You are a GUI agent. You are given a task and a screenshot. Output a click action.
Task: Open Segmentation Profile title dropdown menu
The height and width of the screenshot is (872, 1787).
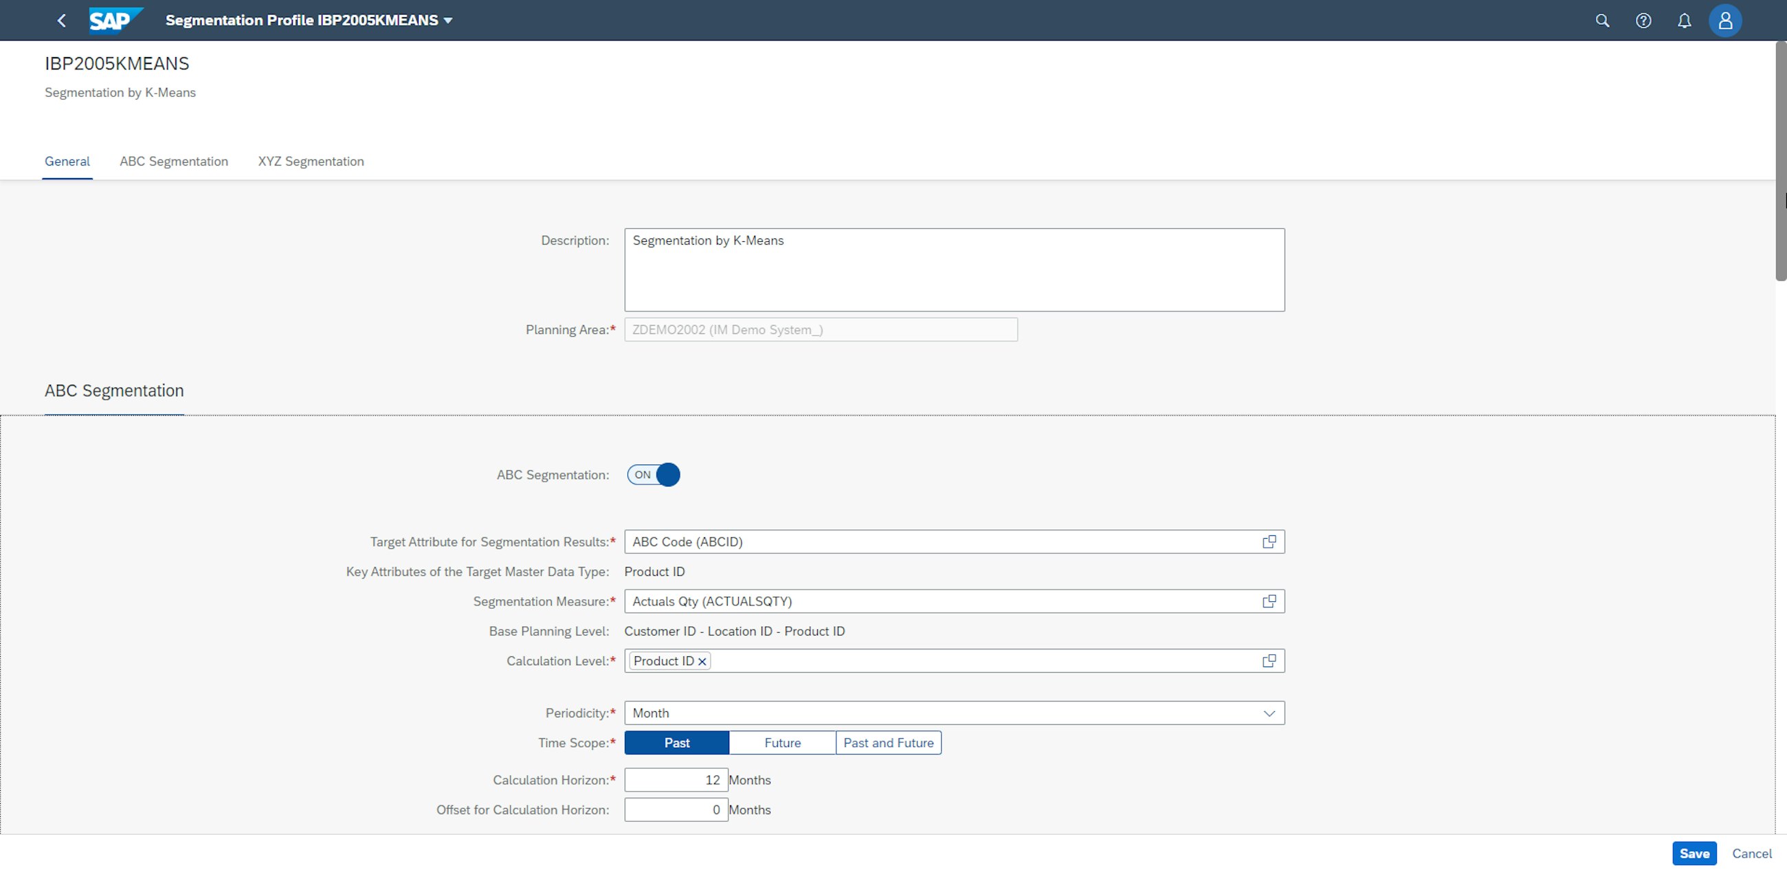pos(448,21)
